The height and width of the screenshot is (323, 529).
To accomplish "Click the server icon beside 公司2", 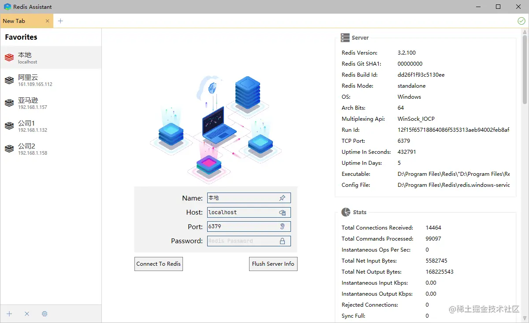I will 9,149.
